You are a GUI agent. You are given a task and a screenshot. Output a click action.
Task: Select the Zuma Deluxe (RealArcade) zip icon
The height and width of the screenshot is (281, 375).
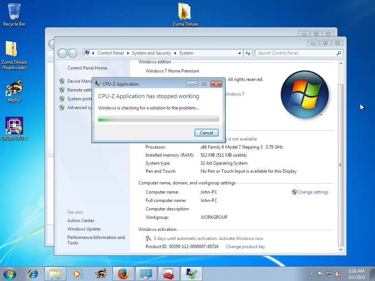(14, 55)
